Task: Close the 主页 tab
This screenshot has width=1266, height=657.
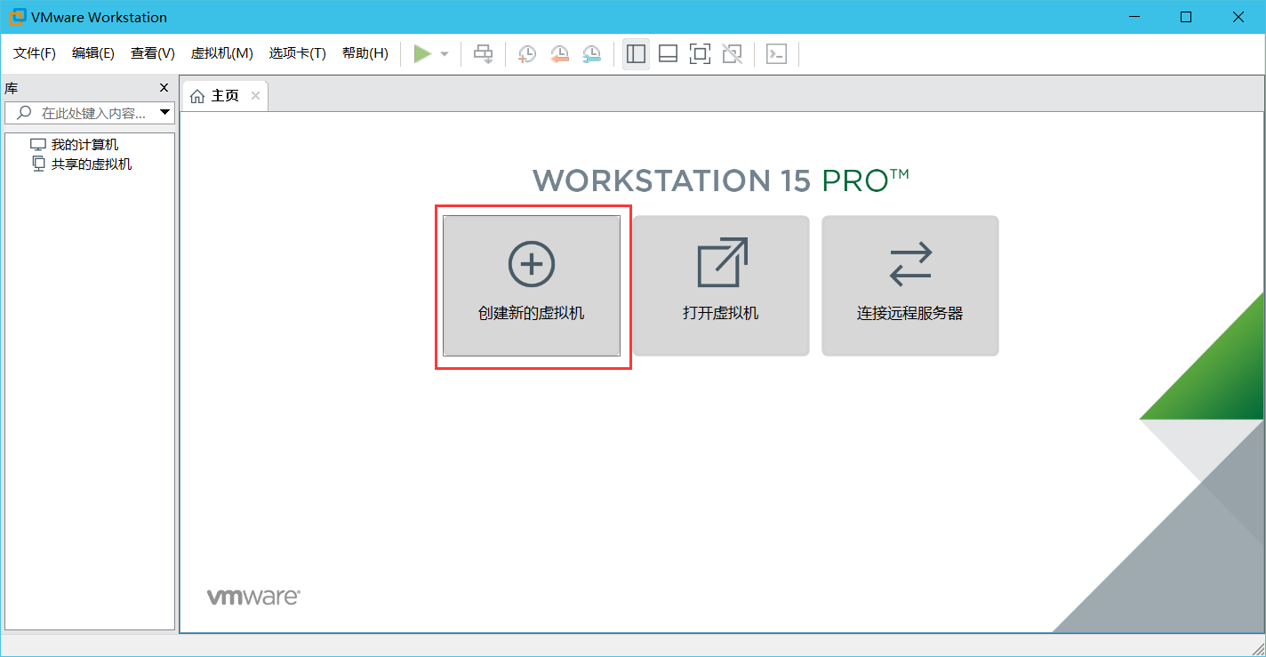Action: click(255, 96)
